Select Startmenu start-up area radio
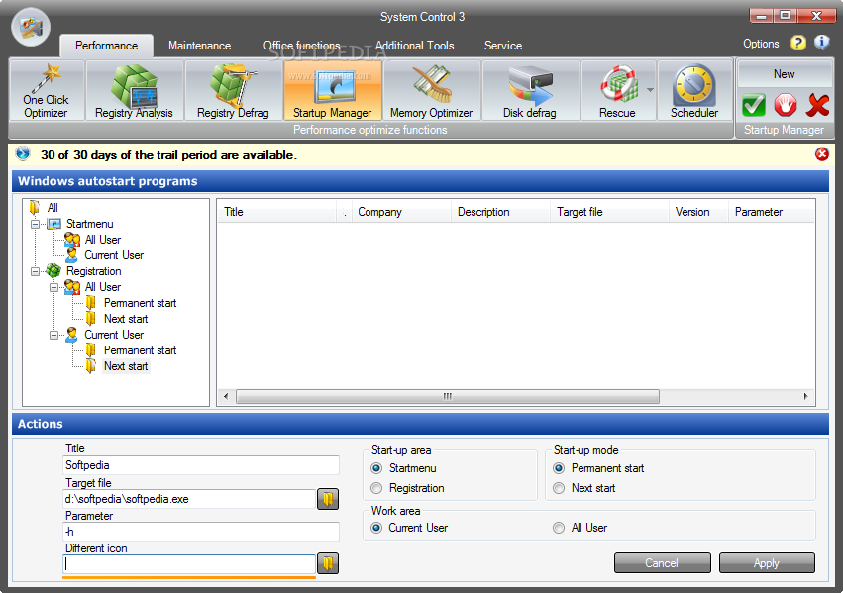 (376, 468)
